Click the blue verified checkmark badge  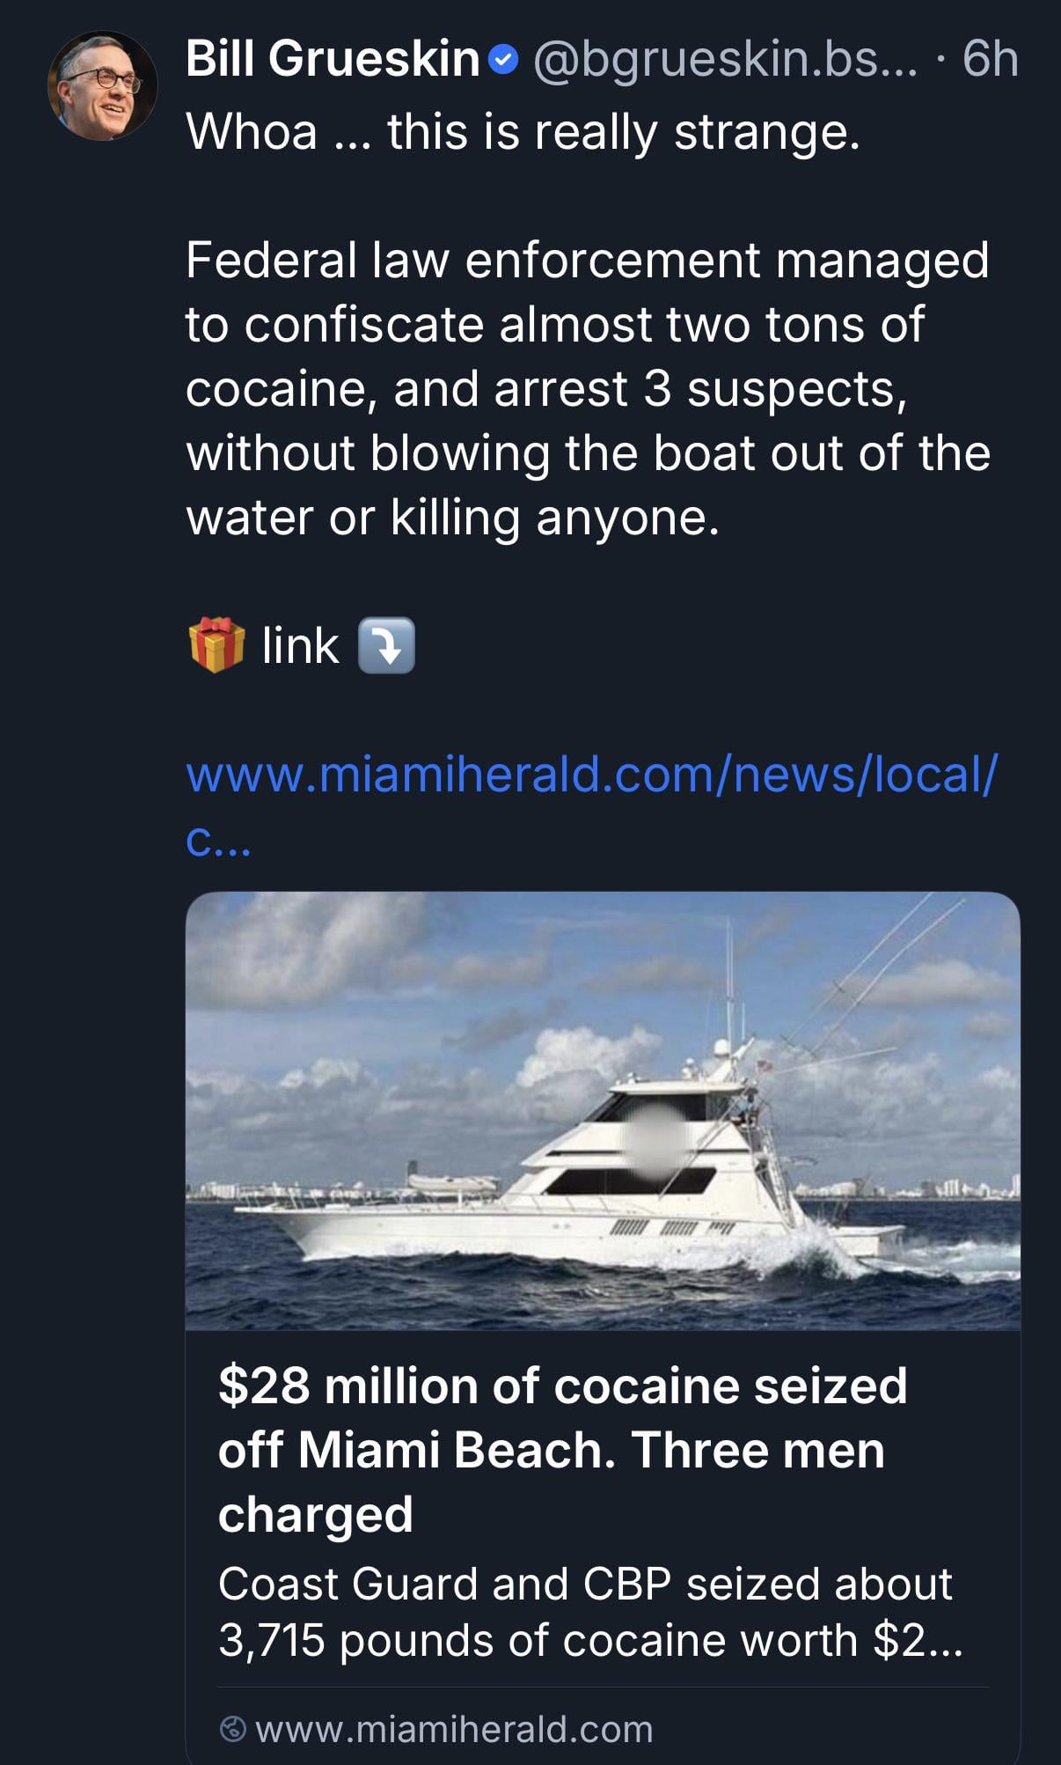coord(501,60)
